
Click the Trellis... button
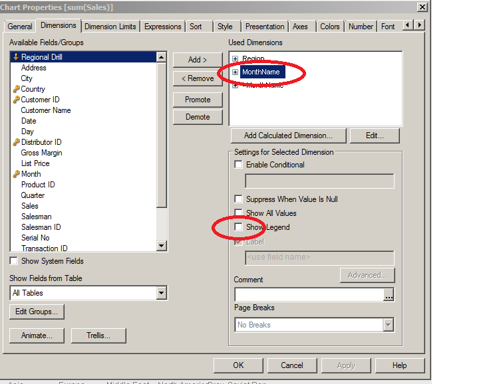click(98, 336)
